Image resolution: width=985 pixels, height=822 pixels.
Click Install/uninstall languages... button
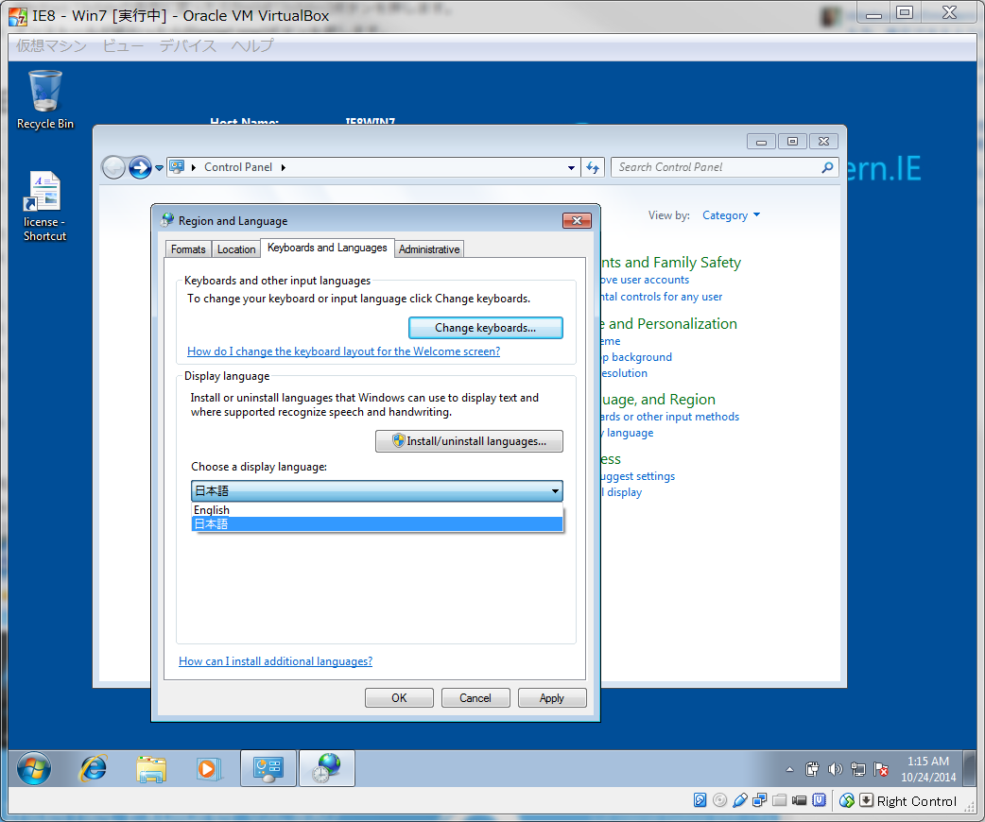(469, 441)
